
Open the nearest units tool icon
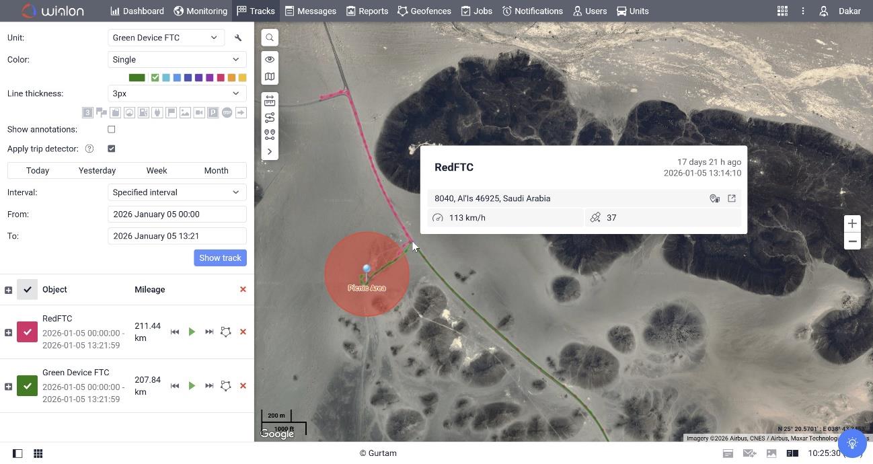(x=270, y=134)
